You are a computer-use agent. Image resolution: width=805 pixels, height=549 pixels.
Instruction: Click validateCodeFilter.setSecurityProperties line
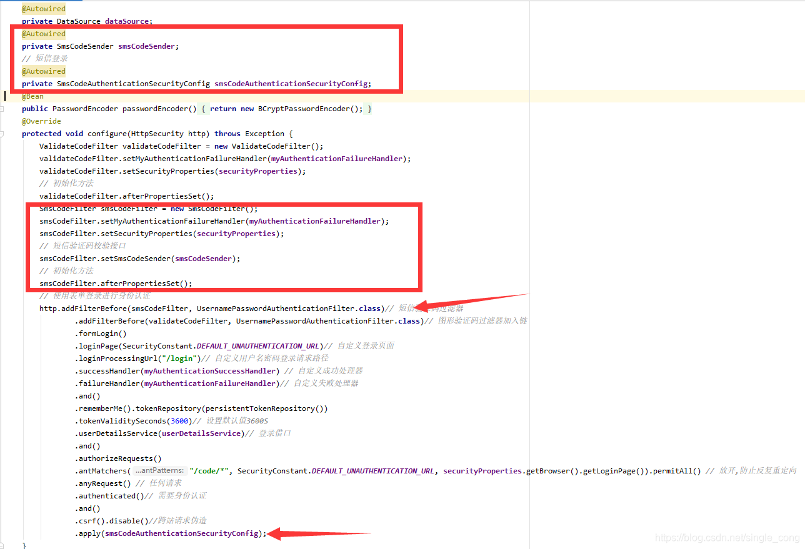tap(172, 171)
